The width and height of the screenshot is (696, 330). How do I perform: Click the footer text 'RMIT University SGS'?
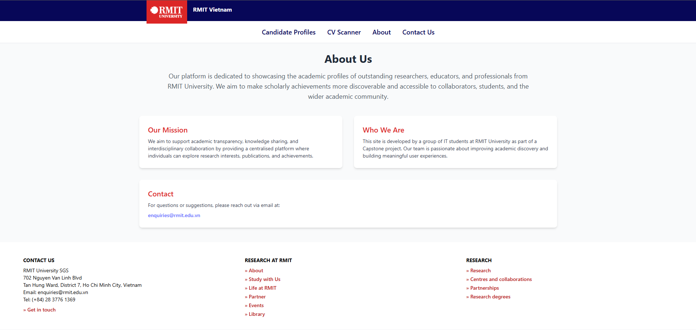point(46,270)
